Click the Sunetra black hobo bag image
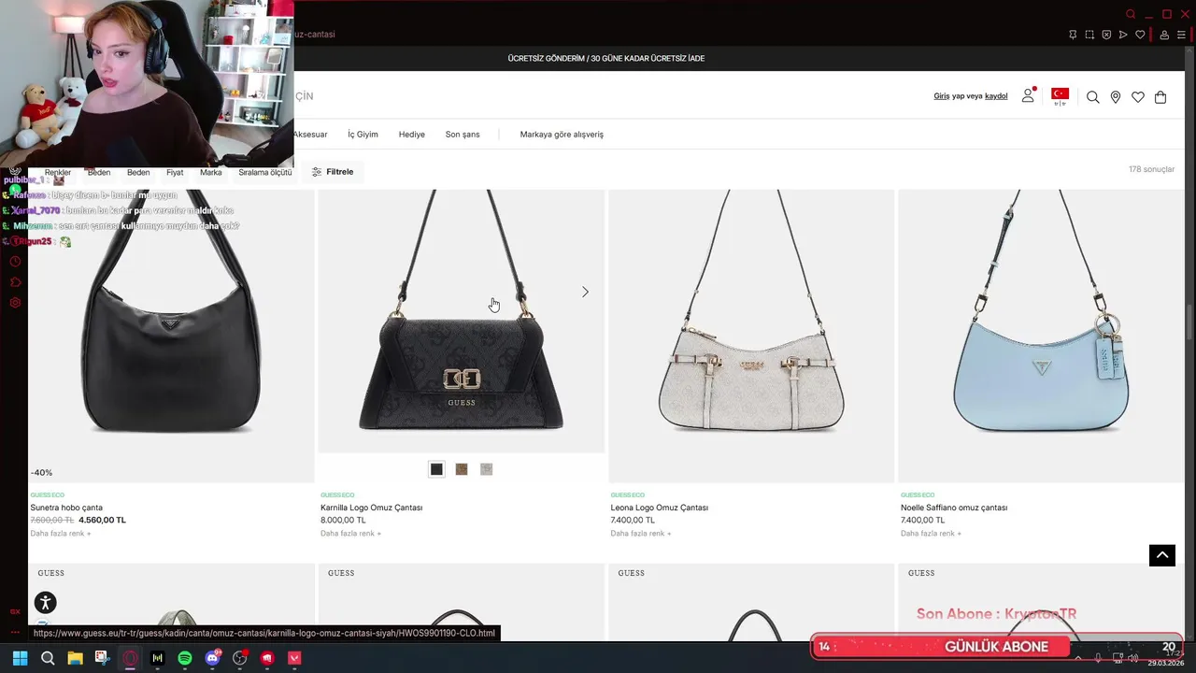Image resolution: width=1196 pixels, height=673 pixels. coord(171,336)
